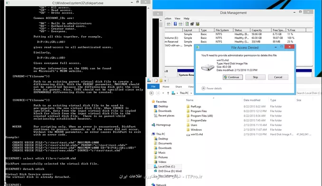Click blue Help icon in Disk Management toolbar

175,24
